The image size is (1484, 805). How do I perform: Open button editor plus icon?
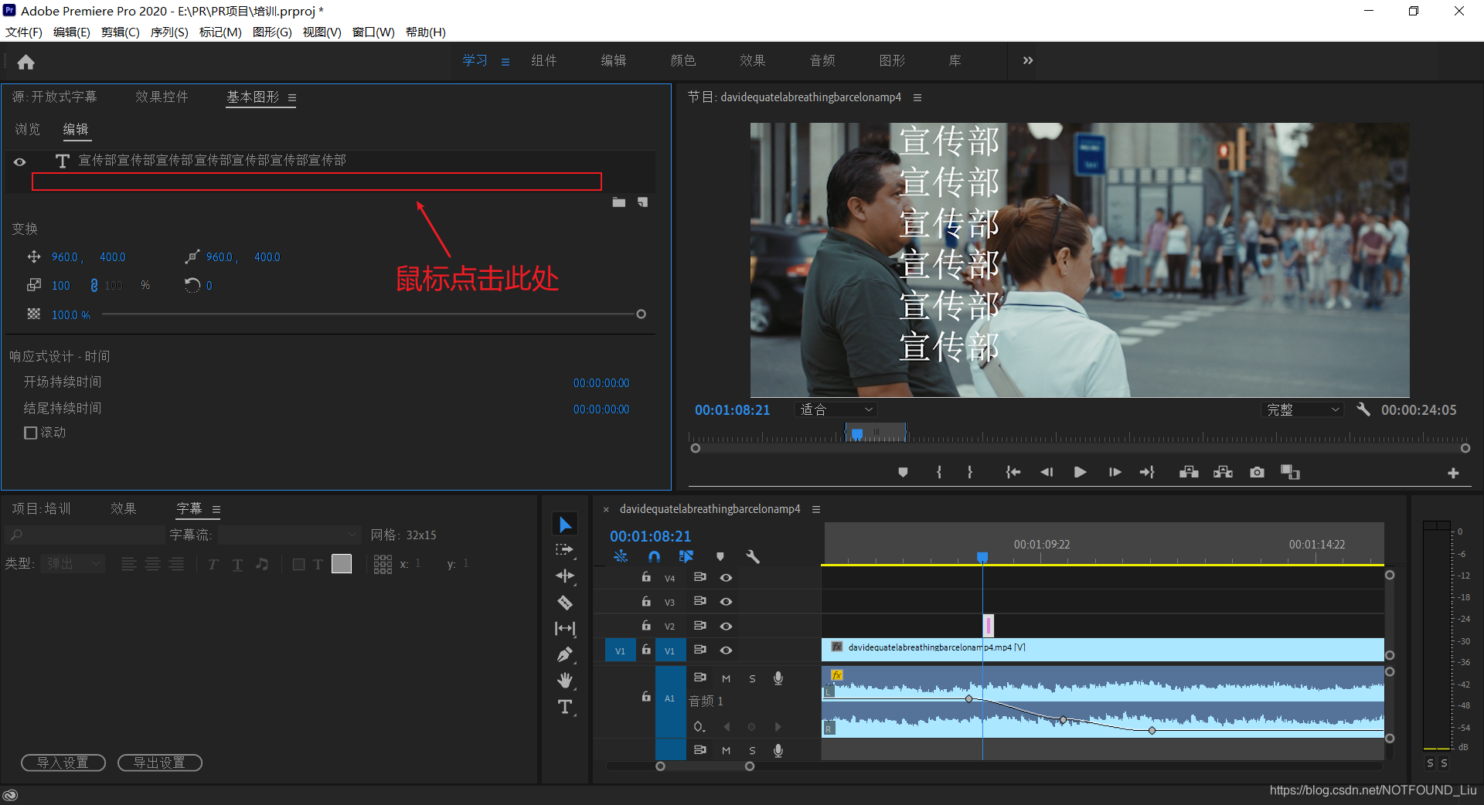1453,473
